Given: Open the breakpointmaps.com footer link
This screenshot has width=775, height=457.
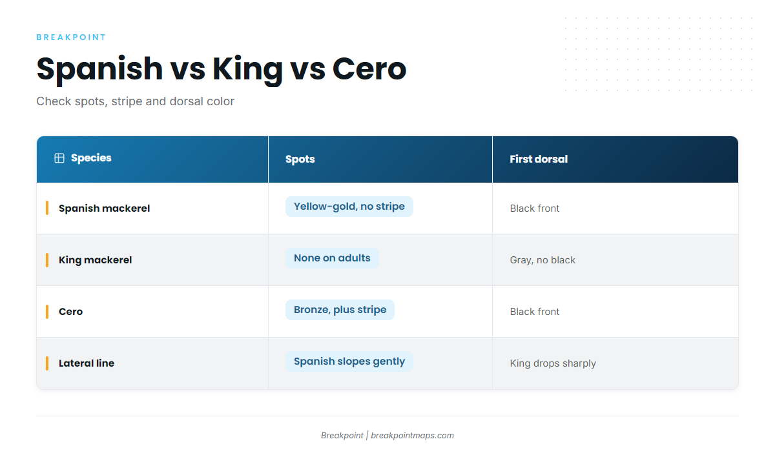Looking at the screenshot, I should [412, 436].
